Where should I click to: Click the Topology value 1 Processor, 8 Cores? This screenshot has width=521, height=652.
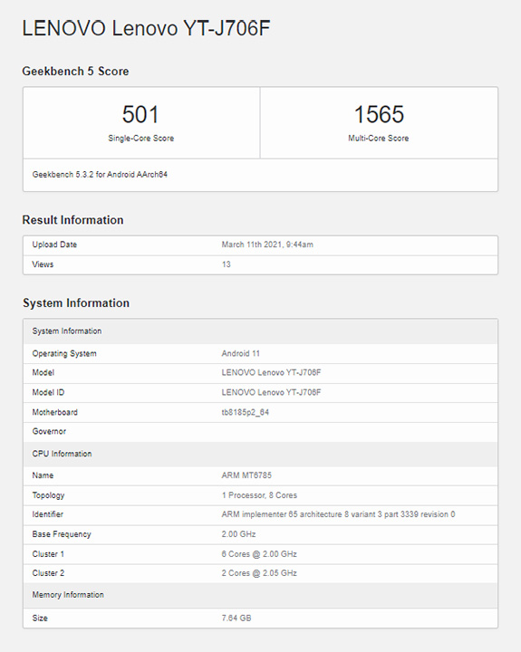pos(259,495)
